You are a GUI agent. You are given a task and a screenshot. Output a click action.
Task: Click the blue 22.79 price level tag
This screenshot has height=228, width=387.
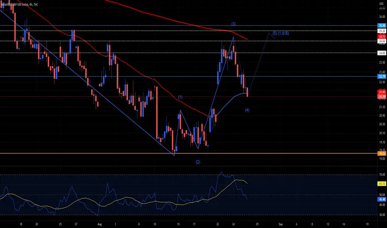click(382, 77)
